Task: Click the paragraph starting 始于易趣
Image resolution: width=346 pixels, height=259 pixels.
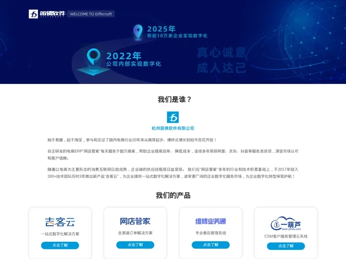Action: [x=132, y=140]
